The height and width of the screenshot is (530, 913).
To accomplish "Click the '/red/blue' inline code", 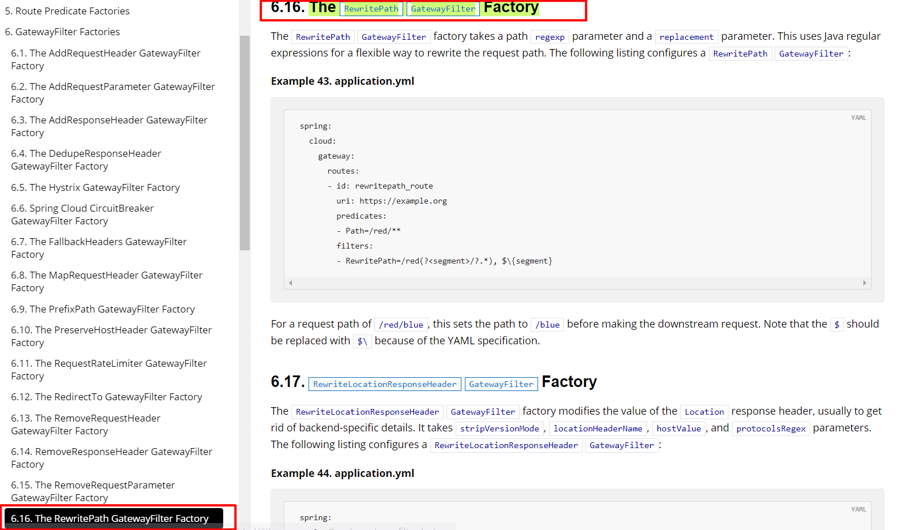I will click(401, 325).
